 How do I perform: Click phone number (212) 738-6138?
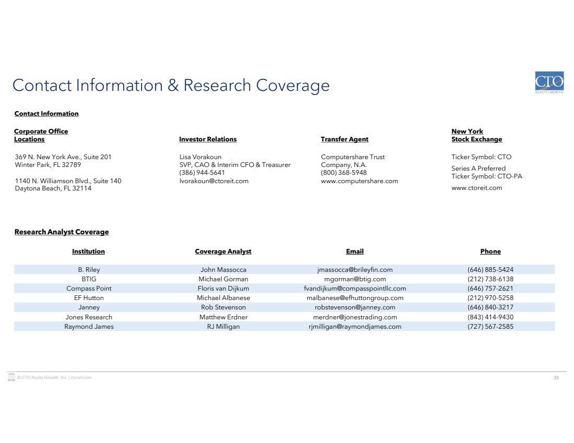pos(491,279)
